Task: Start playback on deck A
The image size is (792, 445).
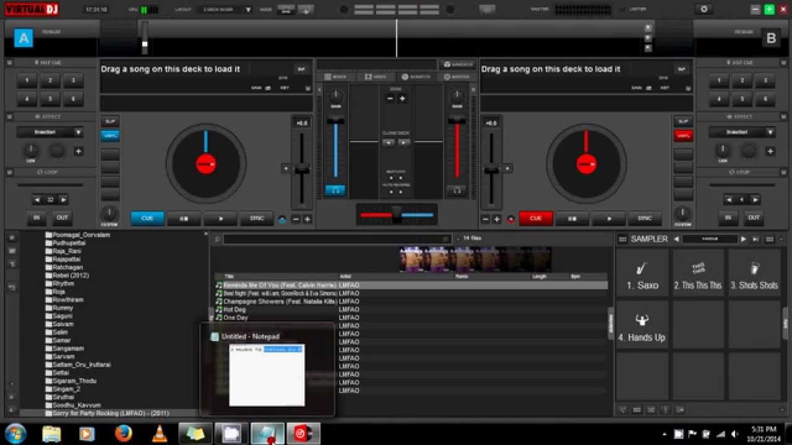Action: point(220,218)
